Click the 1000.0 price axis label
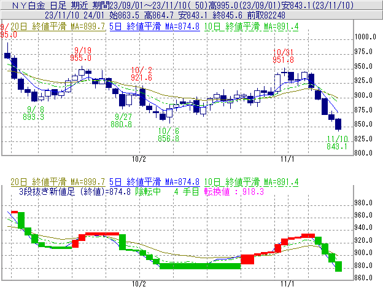Viewport: 383px width, 292px height. pos(365,37)
